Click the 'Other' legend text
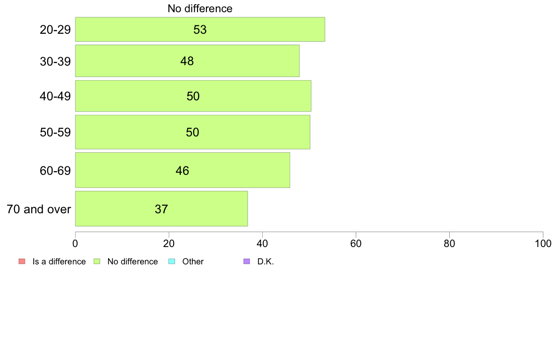The image size is (556, 345). click(193, 262)
